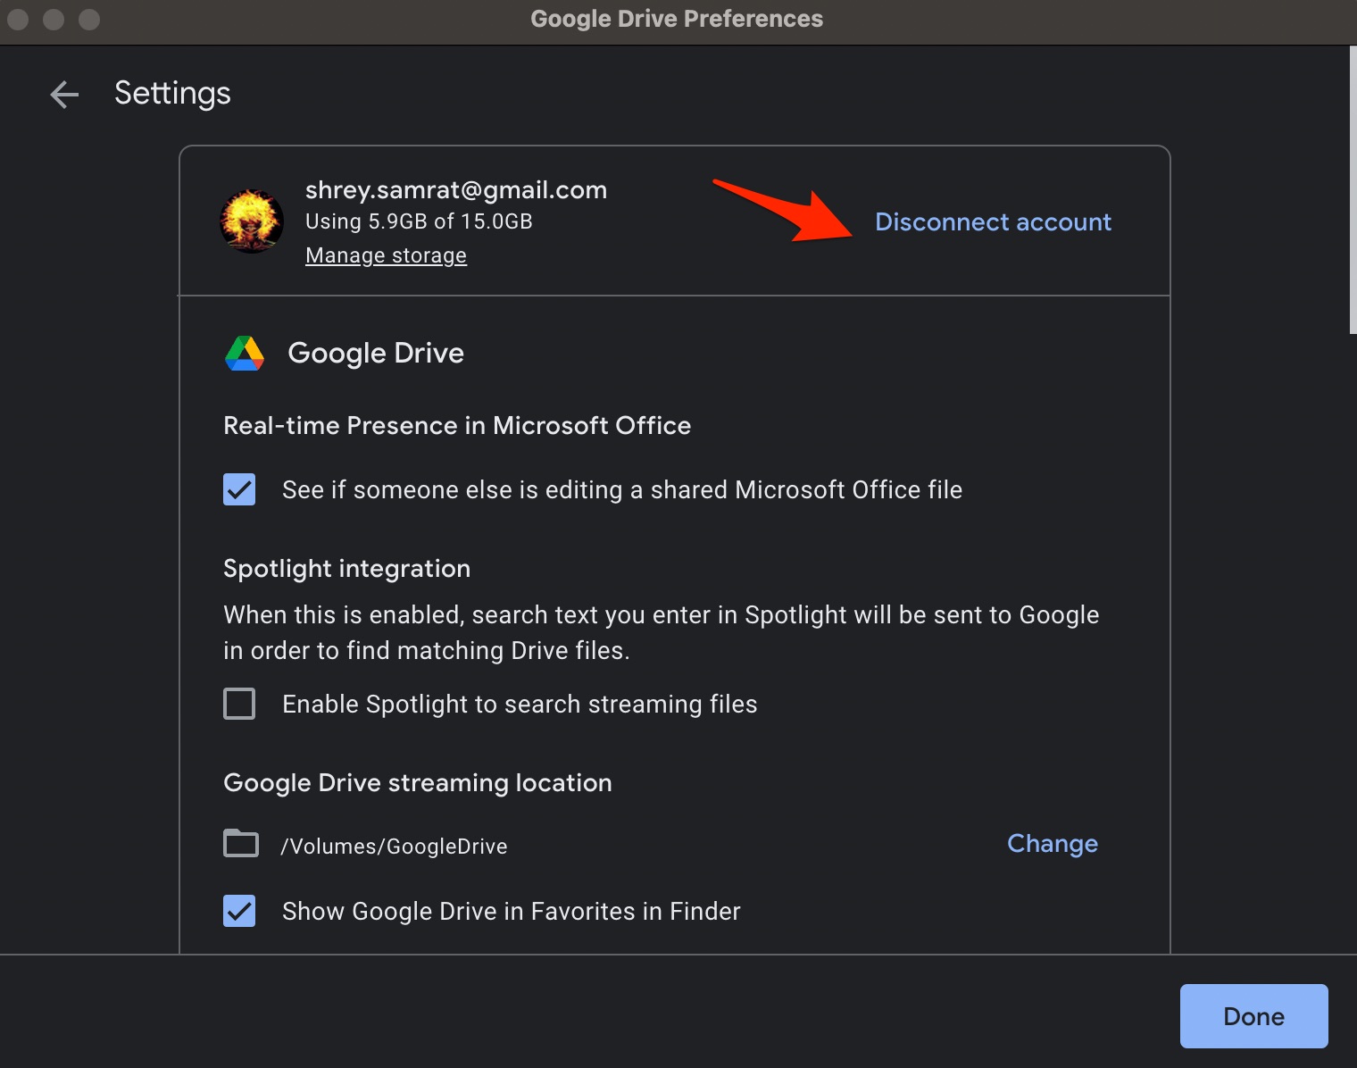The image size is (1357, 1068).
Task: Disable the shared Microsoft Office file editing checkbox
Action: 238,488
